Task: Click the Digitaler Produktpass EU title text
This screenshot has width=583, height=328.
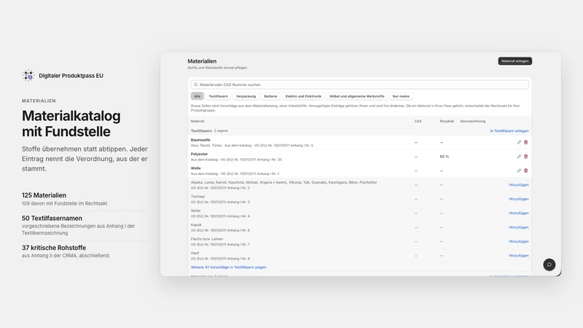Action: 71,76
